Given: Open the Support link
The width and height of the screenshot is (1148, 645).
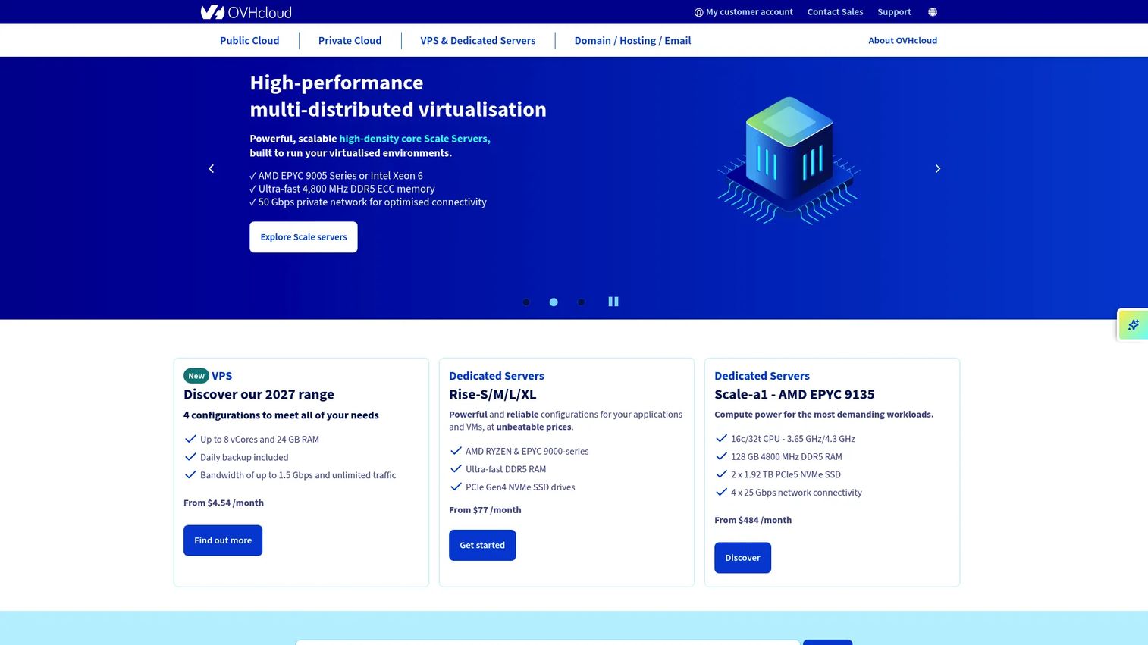Looking at the screenshot, I should coord(894,12).
